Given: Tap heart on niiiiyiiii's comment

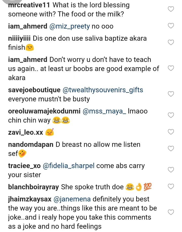Looking at the screenshot, I should pos(171,42).
